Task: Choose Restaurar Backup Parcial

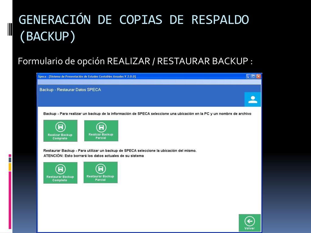Action: click(x=101, y=172)
